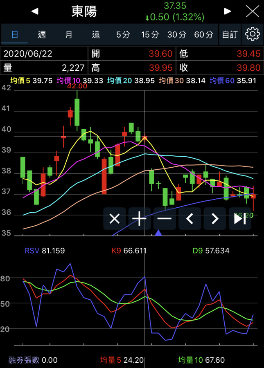Screen dimensions: 264x368
Task: Click the blue triangle date marker
Action: tap(158, 233)
